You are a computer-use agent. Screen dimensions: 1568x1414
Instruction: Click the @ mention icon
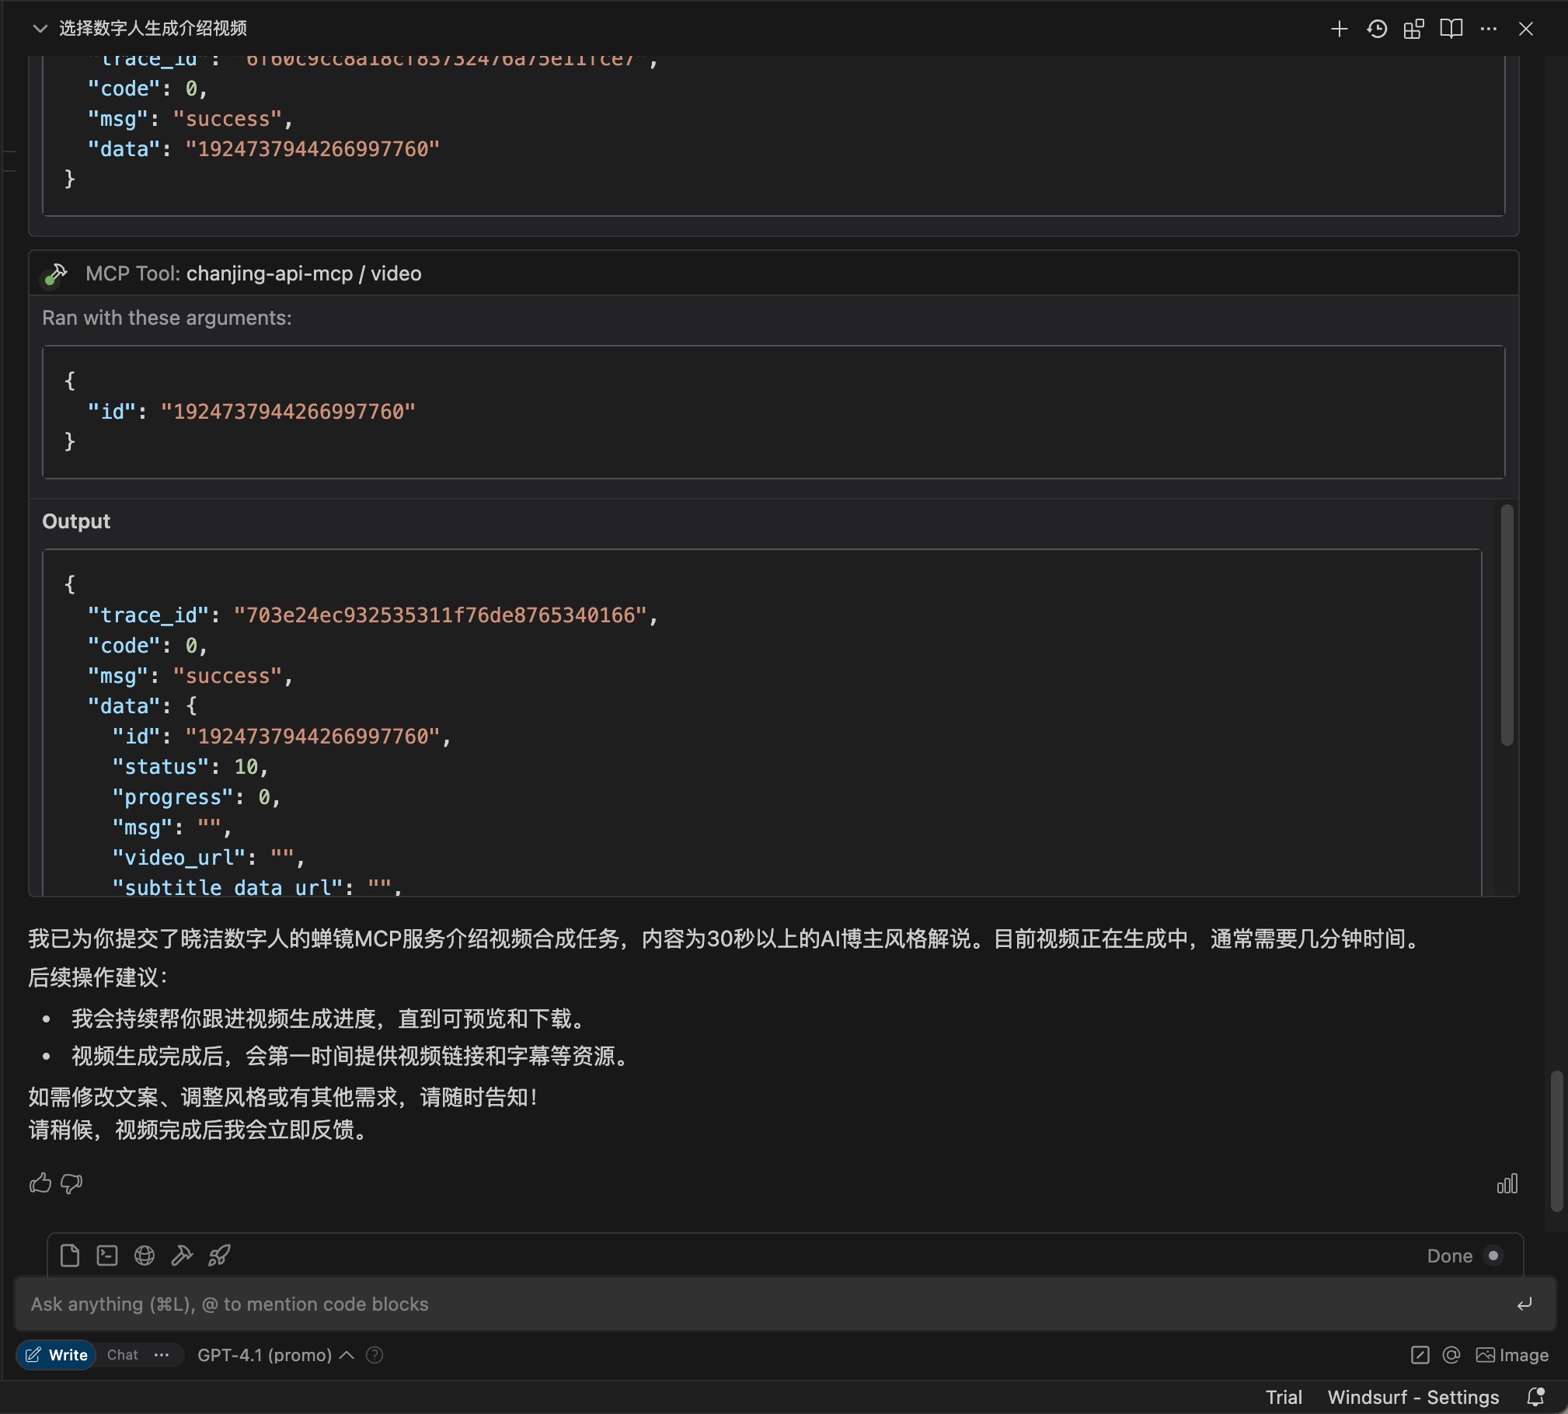(1451, 1355)
